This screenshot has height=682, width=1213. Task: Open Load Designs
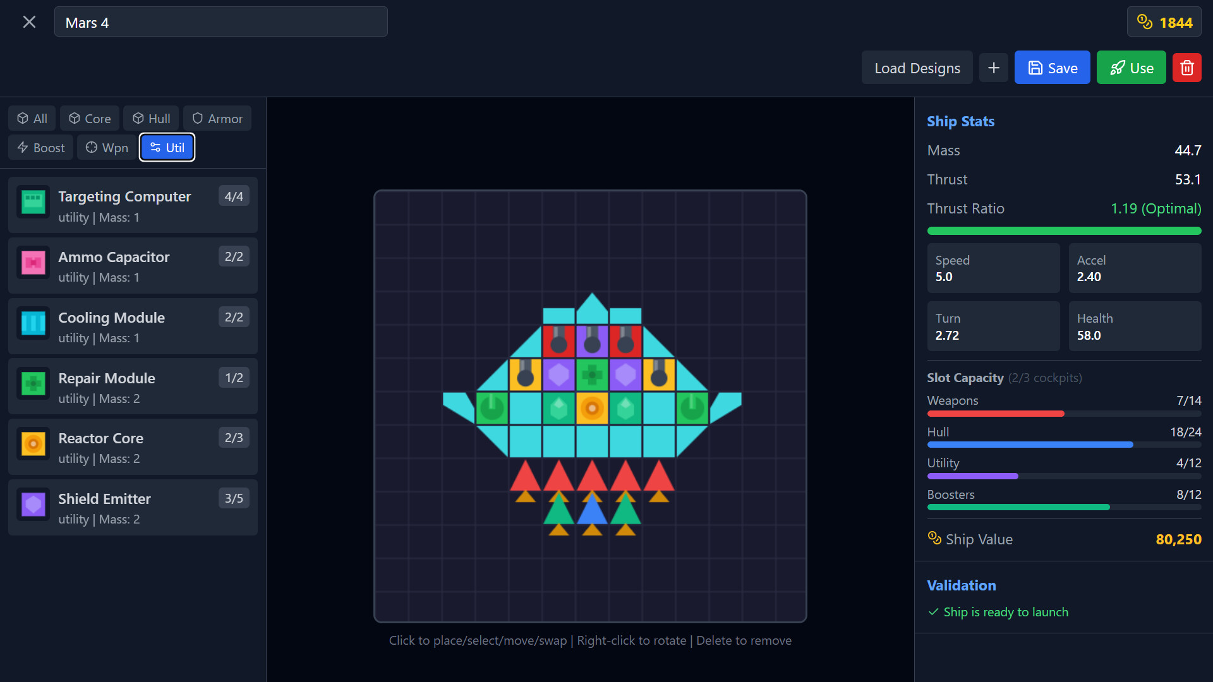[917, 68]
